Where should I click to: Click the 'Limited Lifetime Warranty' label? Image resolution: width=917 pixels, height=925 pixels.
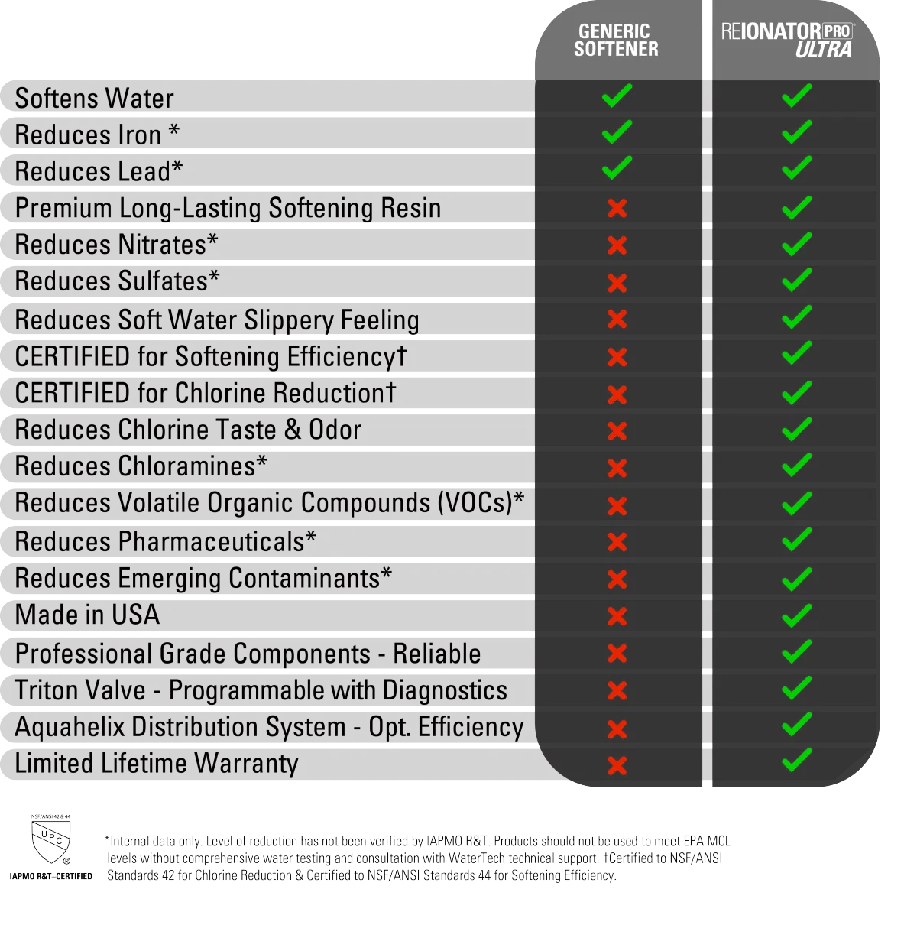tap(157, 764)
